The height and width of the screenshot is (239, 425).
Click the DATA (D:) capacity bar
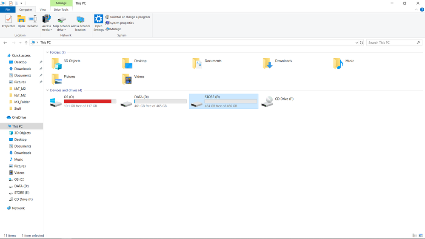tap(160, 101)
